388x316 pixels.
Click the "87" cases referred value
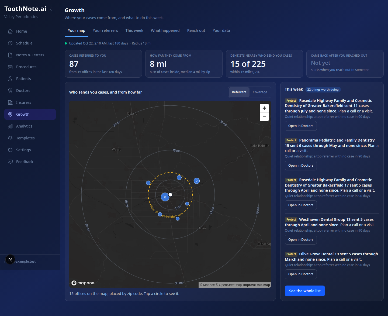click(x=74, y=64)
